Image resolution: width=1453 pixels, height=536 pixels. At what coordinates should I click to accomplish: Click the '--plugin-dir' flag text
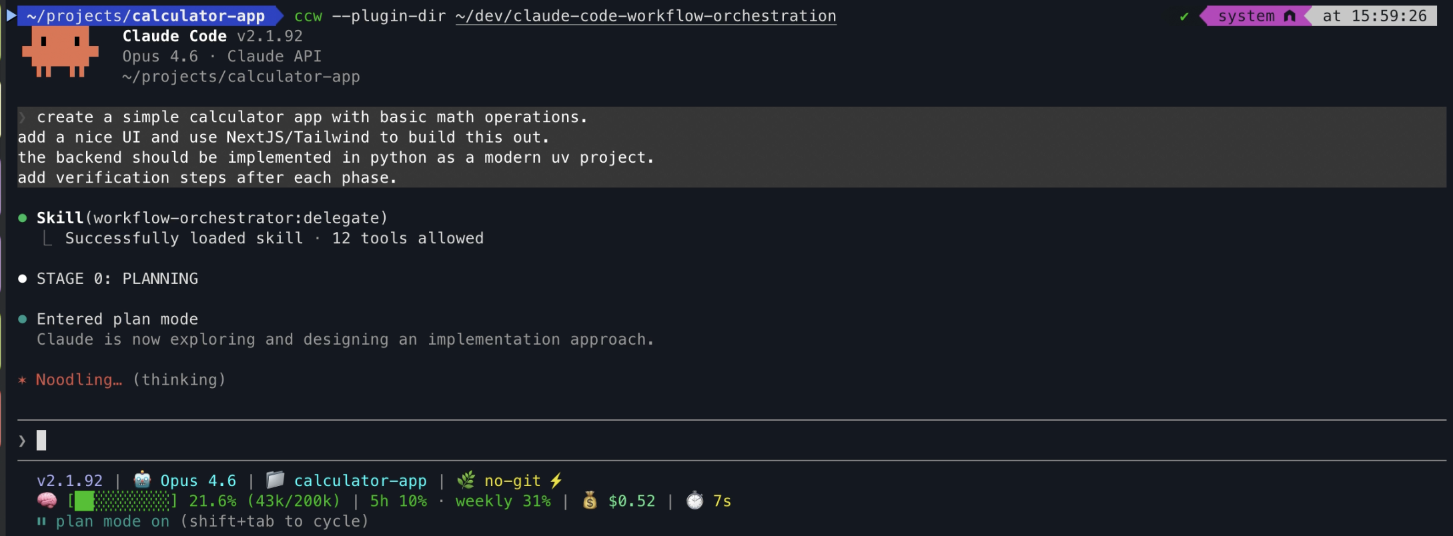389,16
